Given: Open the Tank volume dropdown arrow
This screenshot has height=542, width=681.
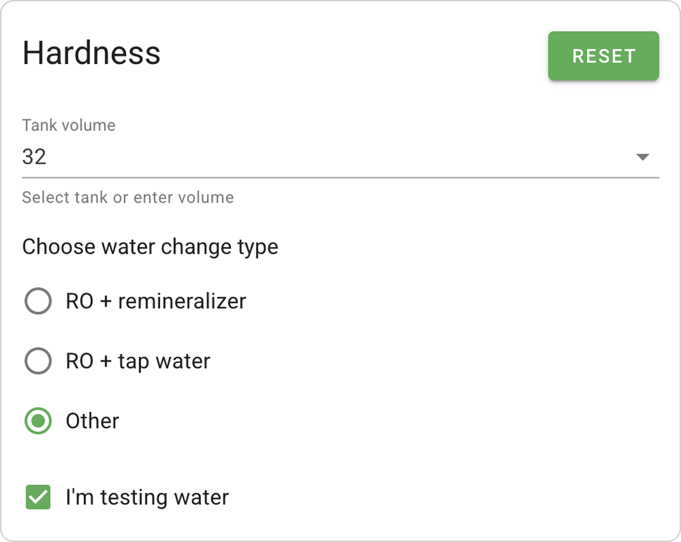Looking at the screenshot, I should pyautogui.click(x=643, y=157).
